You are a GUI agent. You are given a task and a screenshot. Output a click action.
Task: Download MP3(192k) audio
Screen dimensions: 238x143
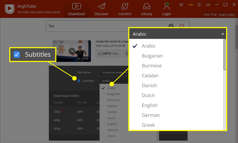click(108, 53)
